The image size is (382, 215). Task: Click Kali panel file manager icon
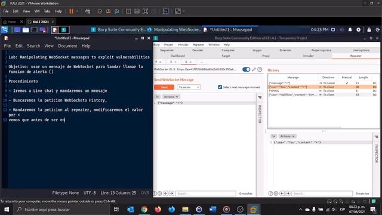(26, 30)
